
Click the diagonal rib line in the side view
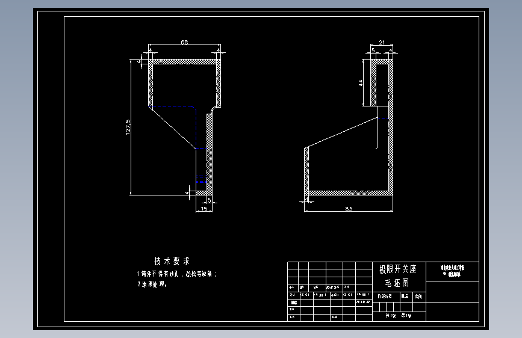click(341, 132)
